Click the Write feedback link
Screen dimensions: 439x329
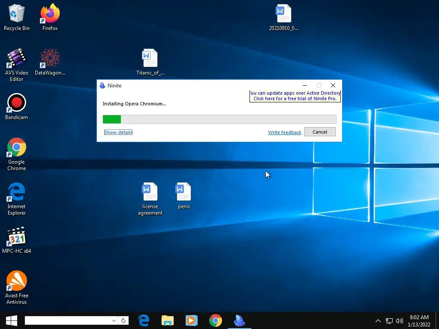tap(285, 132)
